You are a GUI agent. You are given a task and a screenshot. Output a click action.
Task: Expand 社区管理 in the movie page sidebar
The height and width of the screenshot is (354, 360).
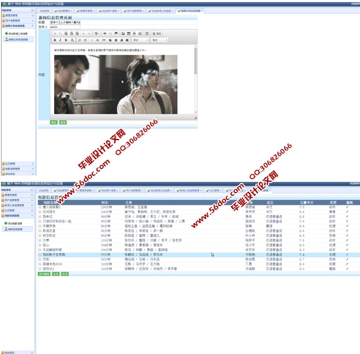pos(18,210)
